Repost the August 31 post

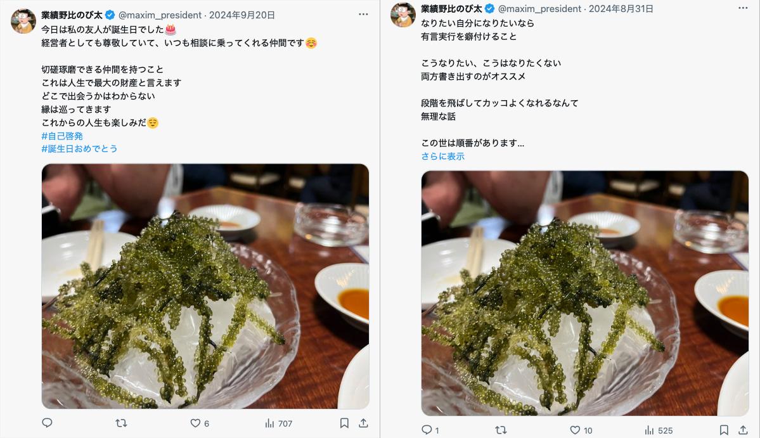501,430
